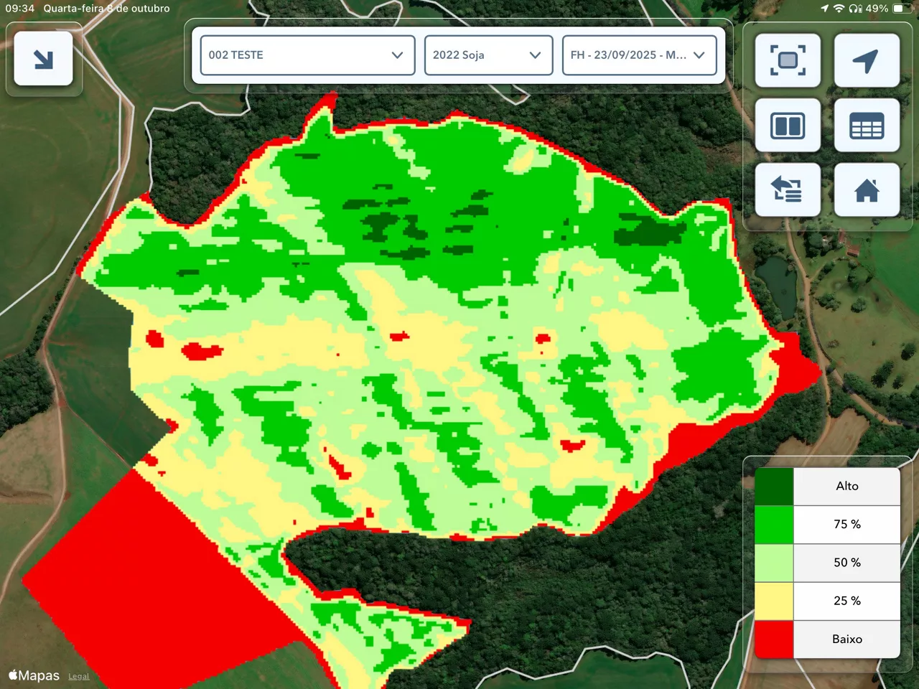Screen dimensions: 919x689
Task: Expand the 2022 Soja season dropdown
Action: click(488, 55)
